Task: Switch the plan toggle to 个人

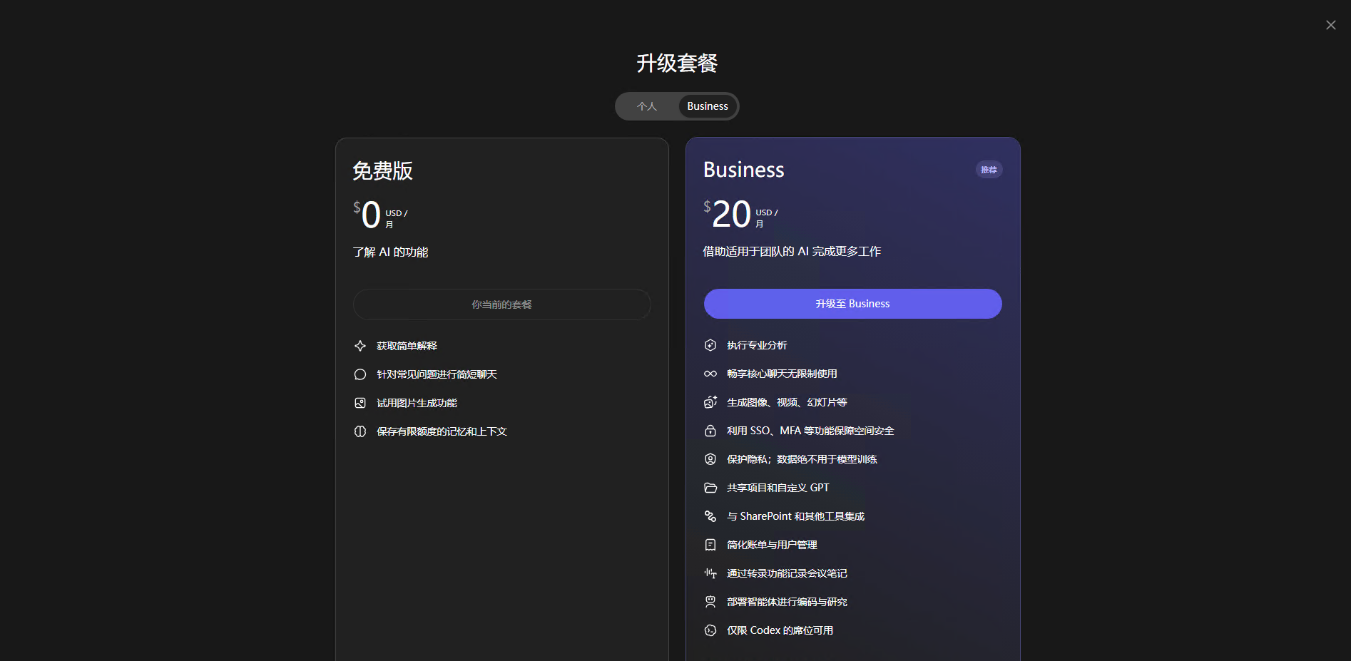Action: click(x=647, y=106)
